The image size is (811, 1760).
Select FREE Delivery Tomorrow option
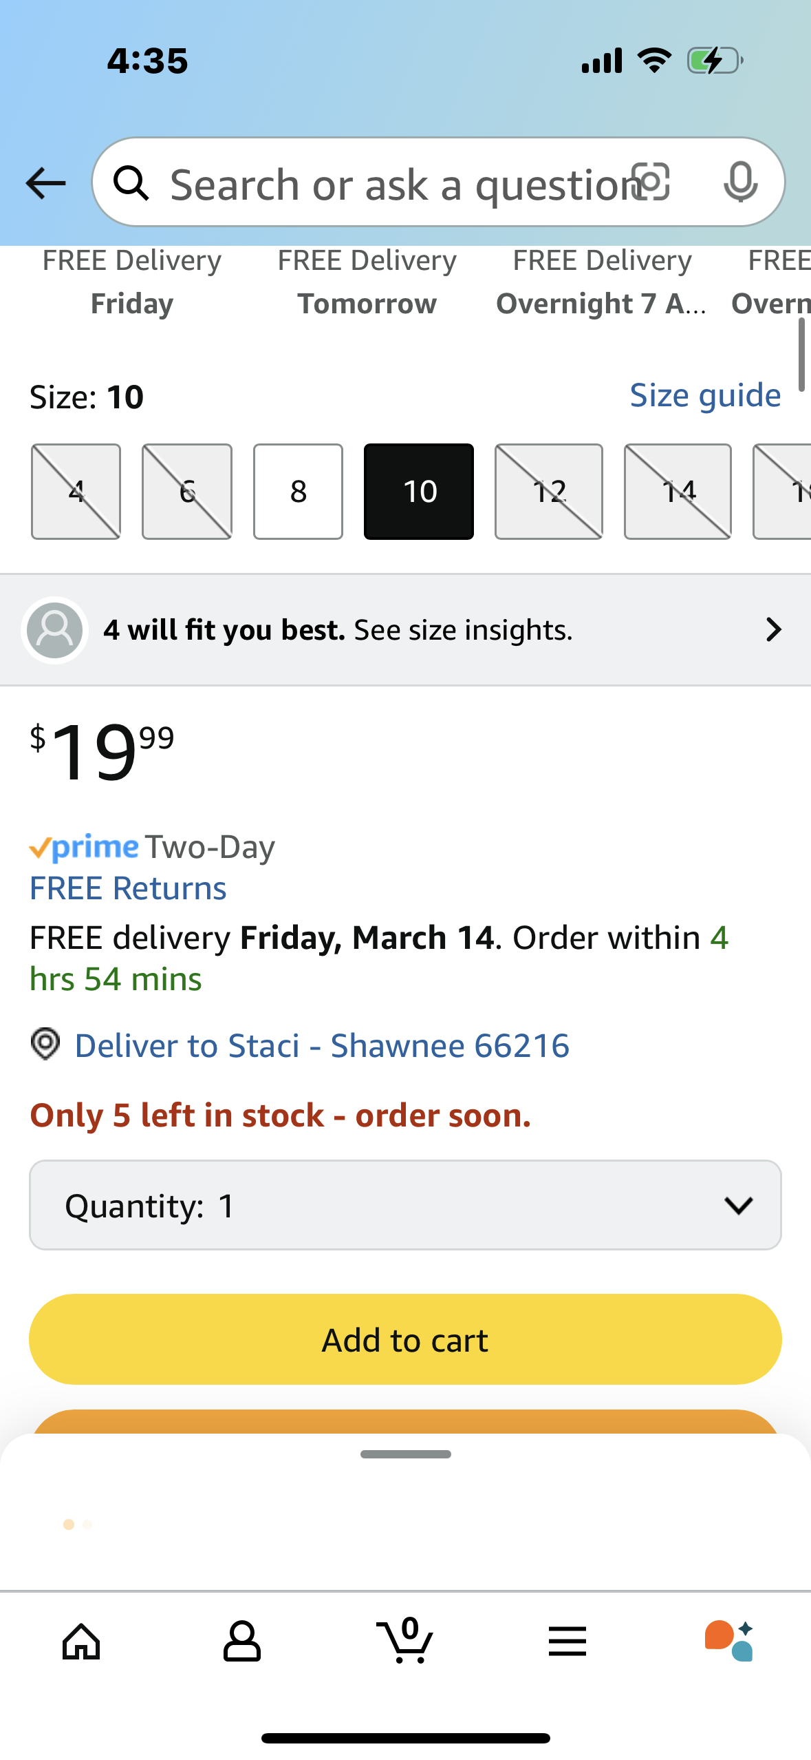coord(367,283)
